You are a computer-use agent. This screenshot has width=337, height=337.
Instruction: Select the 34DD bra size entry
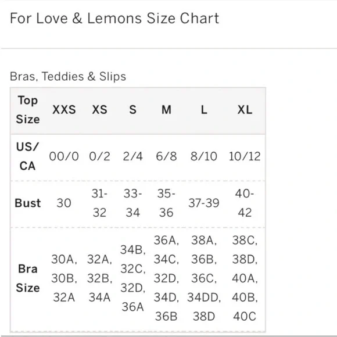tap(204, 297)
